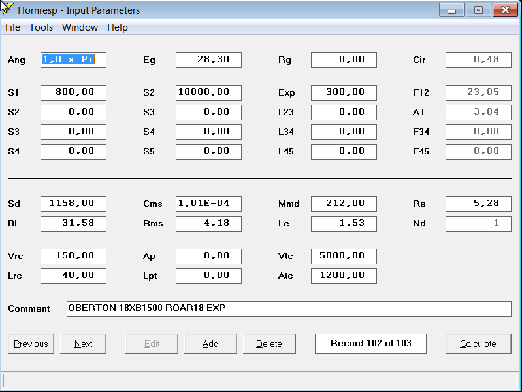Select the Vrc field with 150,00
Image resolution: width=522 pixels, height=392 pixels.
click(73, 257)
